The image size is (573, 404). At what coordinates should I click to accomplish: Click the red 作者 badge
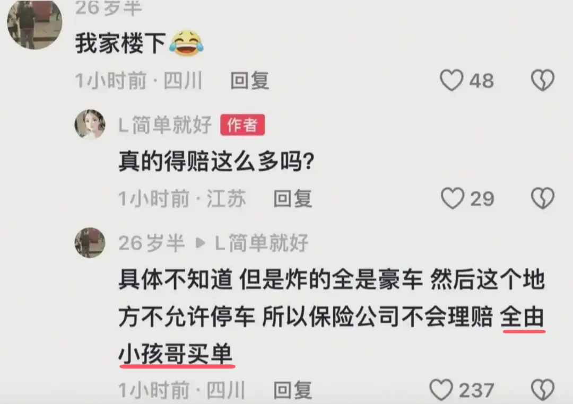click(242, 125)
